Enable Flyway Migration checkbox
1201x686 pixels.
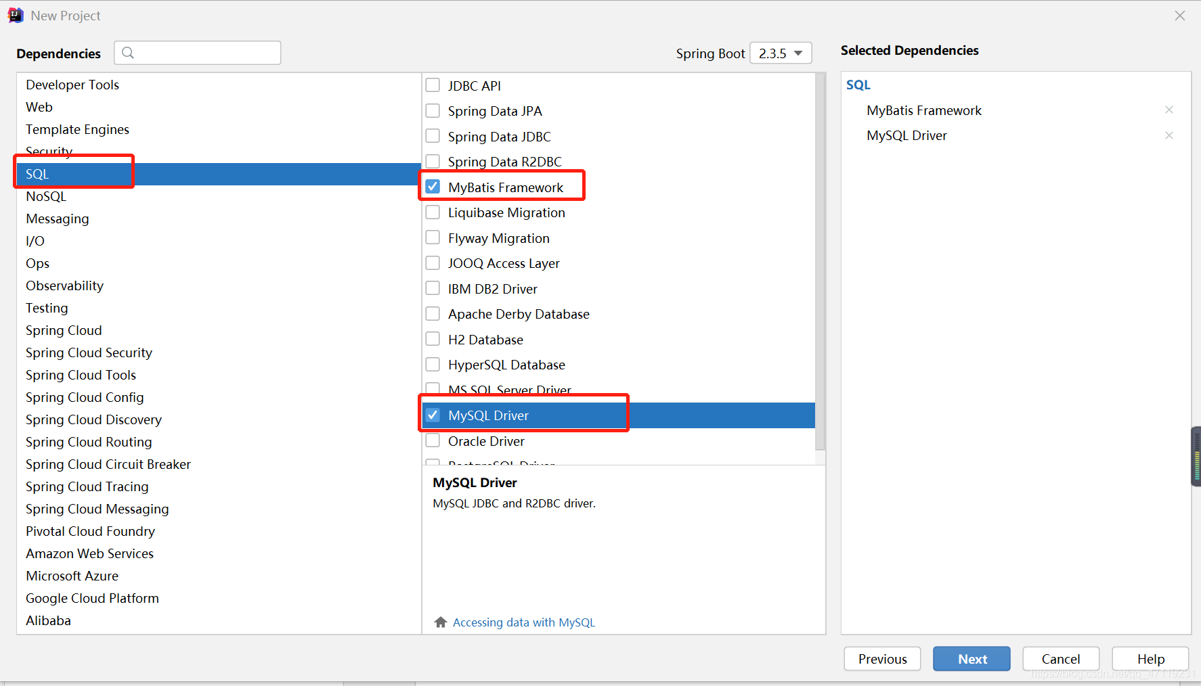(x=433, y=237)
